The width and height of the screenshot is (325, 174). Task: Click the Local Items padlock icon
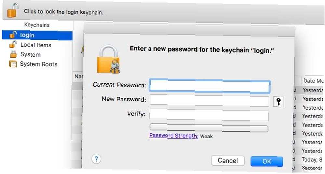point(13,44)
